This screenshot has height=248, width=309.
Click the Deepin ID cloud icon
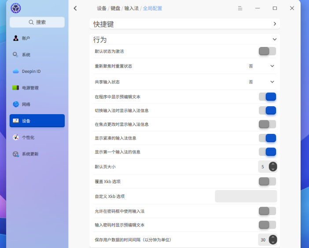click(x=16, y=72)
